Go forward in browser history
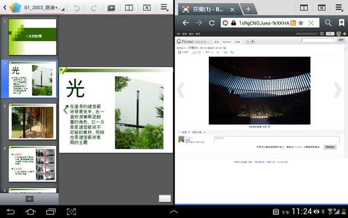This screenshot has height=218, width=348. (199, 23)
